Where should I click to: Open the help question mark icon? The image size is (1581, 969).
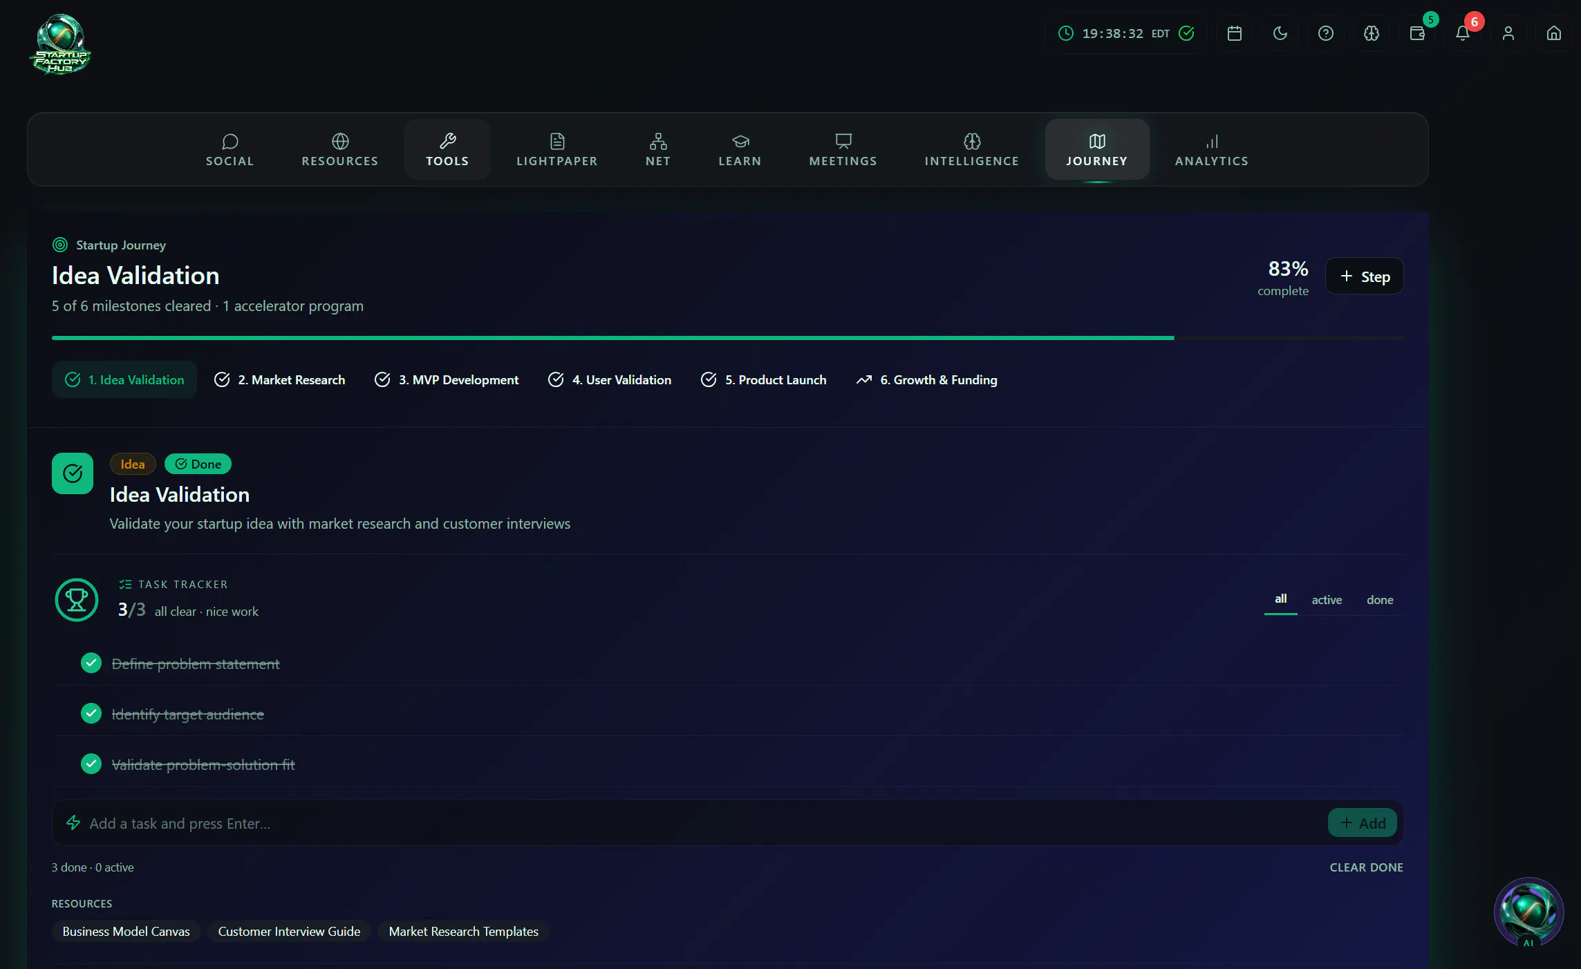point(1326,33)
